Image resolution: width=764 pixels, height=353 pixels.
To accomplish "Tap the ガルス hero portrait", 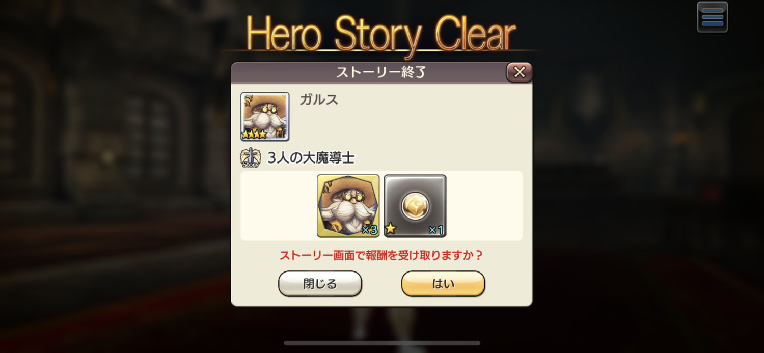I will click(265, 116).
